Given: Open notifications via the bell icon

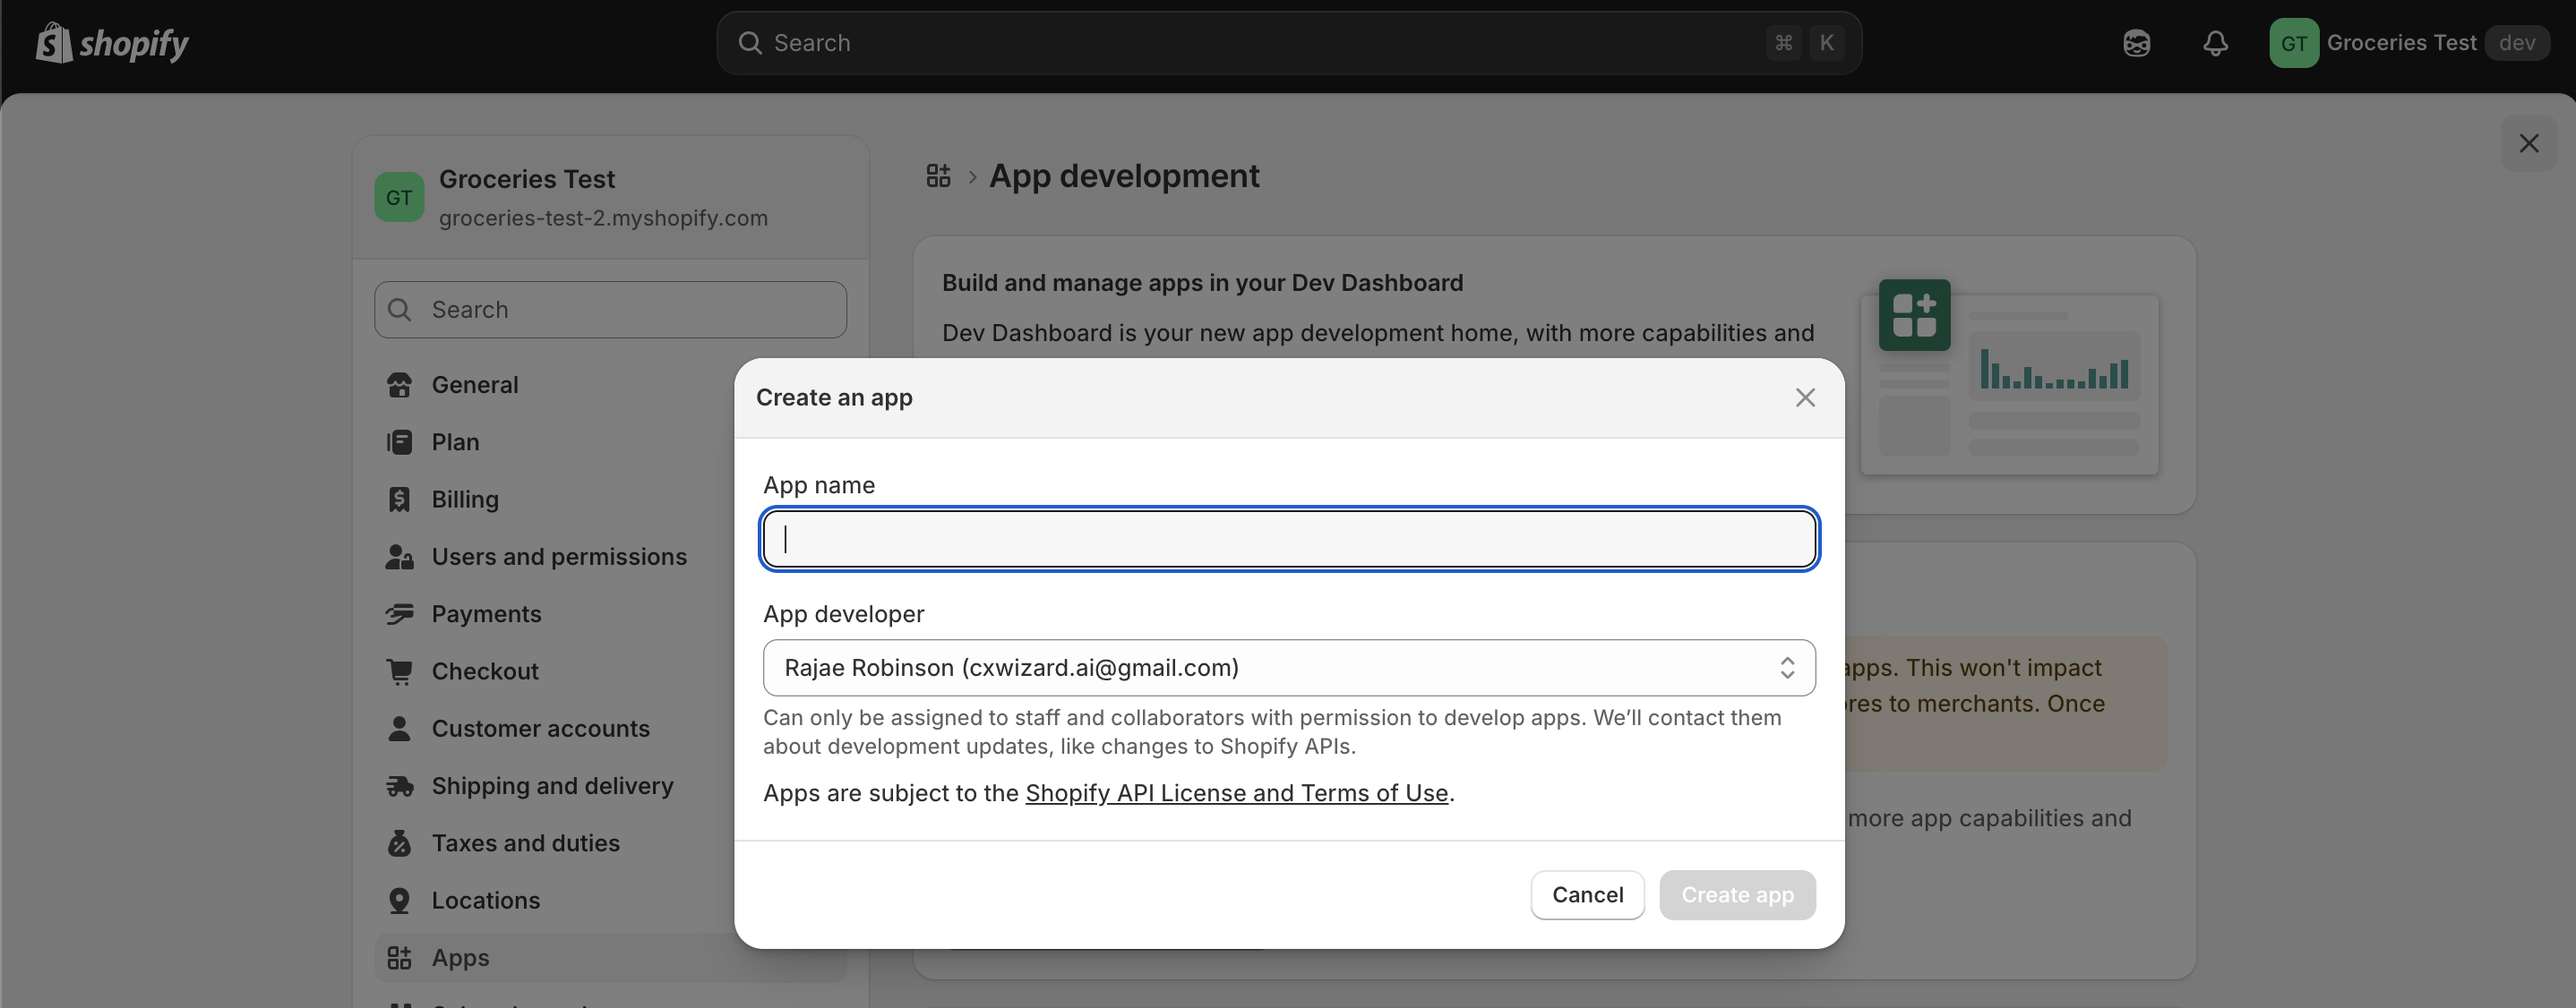Looking at the screenshot, I should (x=2214, y=42).
